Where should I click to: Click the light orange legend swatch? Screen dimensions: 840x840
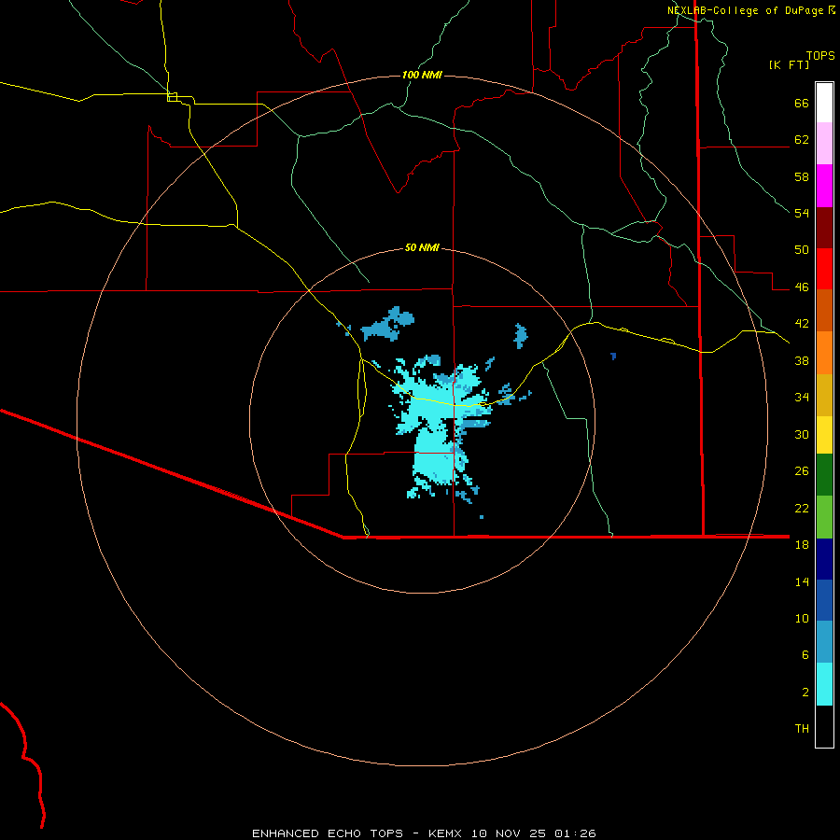point(824,353)
